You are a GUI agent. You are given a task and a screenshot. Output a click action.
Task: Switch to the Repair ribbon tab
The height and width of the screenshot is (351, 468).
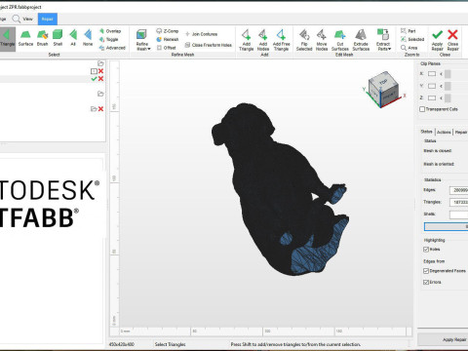48,19
